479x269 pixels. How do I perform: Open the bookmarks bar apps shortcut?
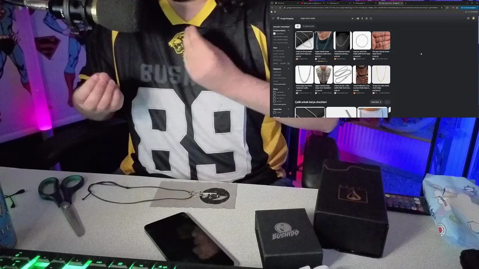click(275, 12)
